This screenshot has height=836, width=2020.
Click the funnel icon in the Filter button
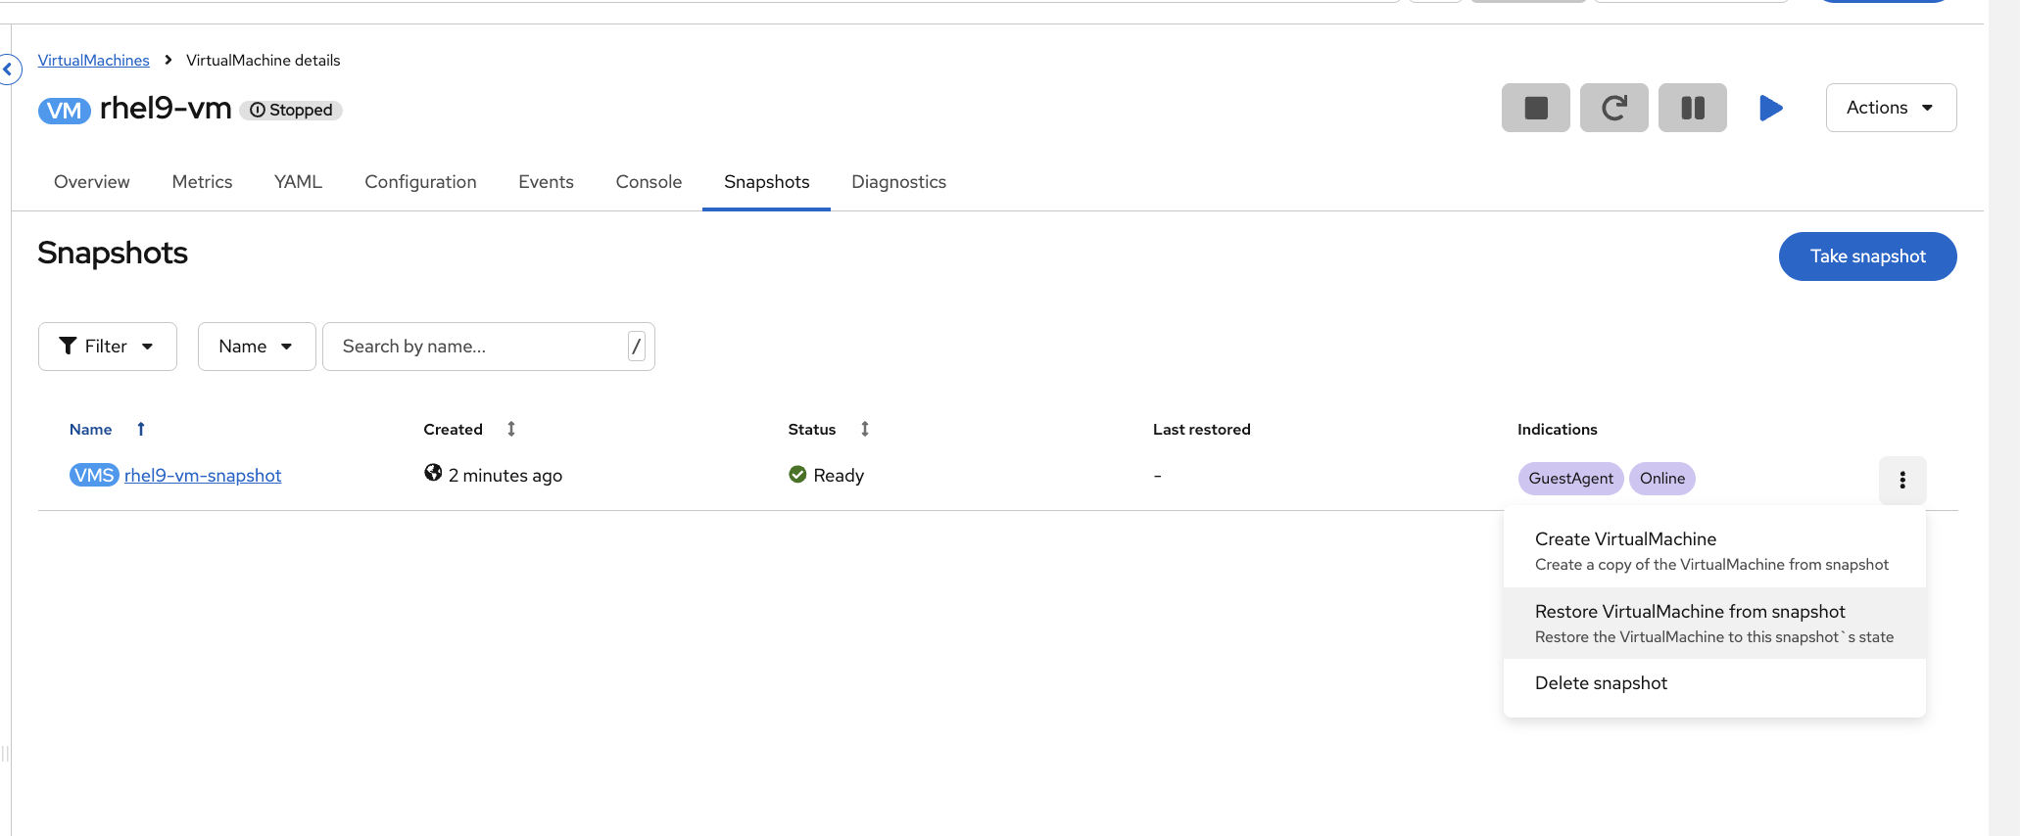point(68,346)
